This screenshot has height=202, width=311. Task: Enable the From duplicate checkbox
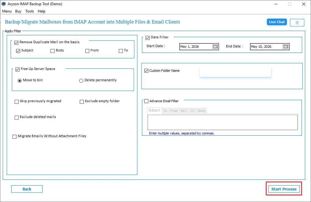pos(87,51)
